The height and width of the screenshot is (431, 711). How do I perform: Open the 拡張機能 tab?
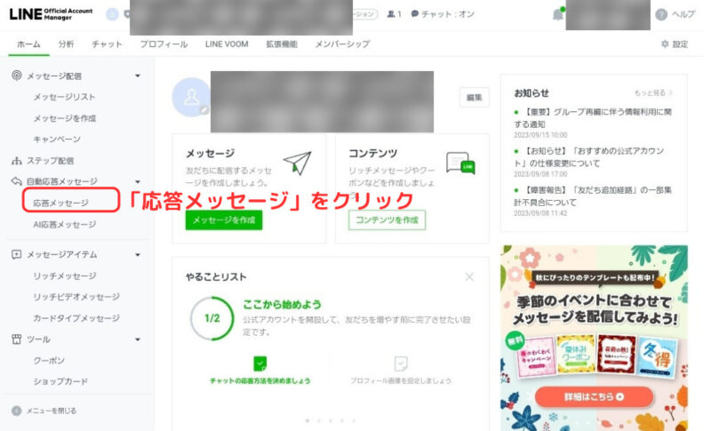click(x=282, y=44)
